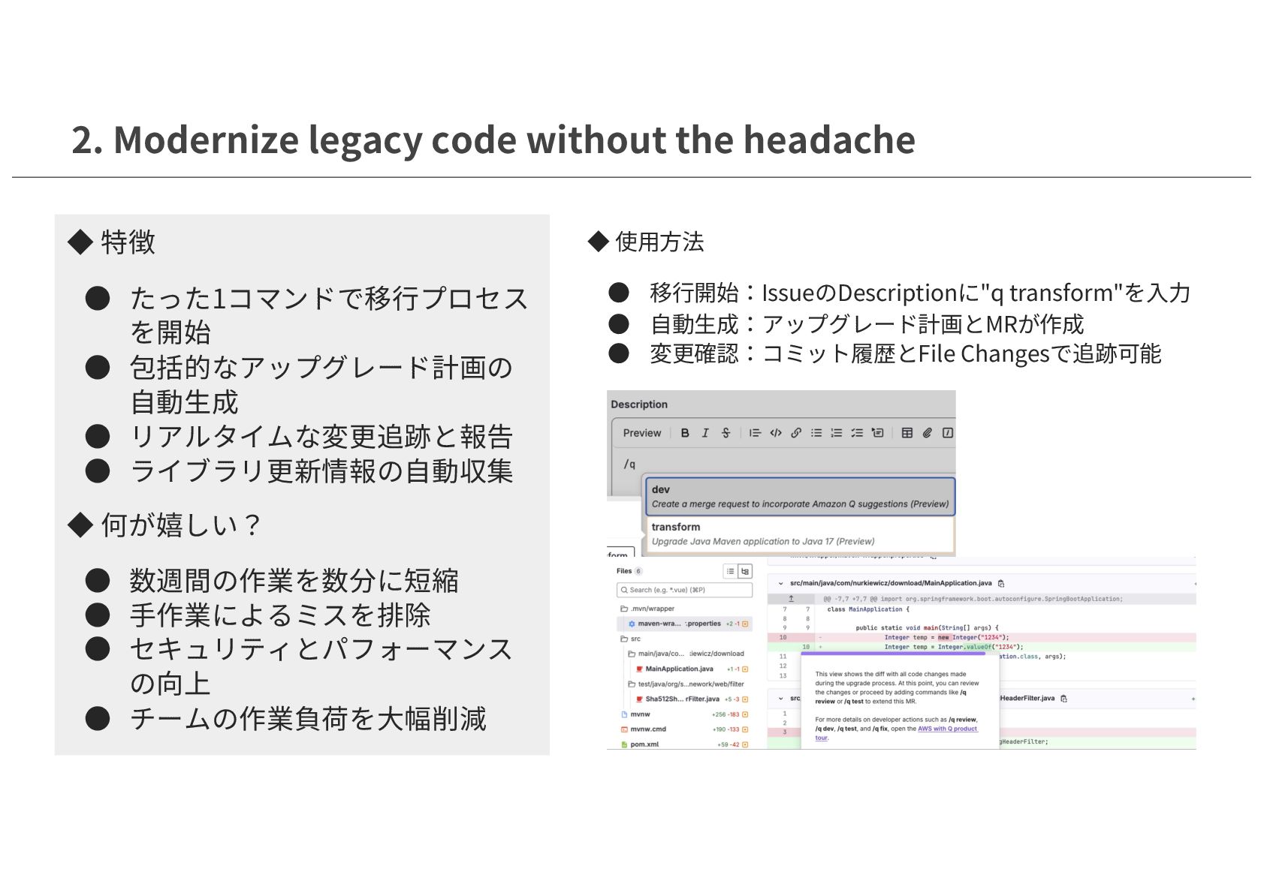Click the modified-file icon next to mvnw.cmd

pos(745,729)
